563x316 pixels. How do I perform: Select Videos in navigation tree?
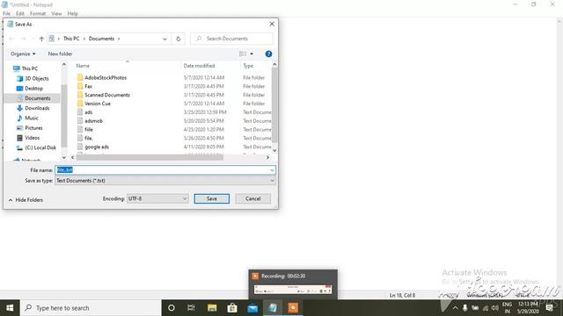pyautogui.click(x=32, y=138)
